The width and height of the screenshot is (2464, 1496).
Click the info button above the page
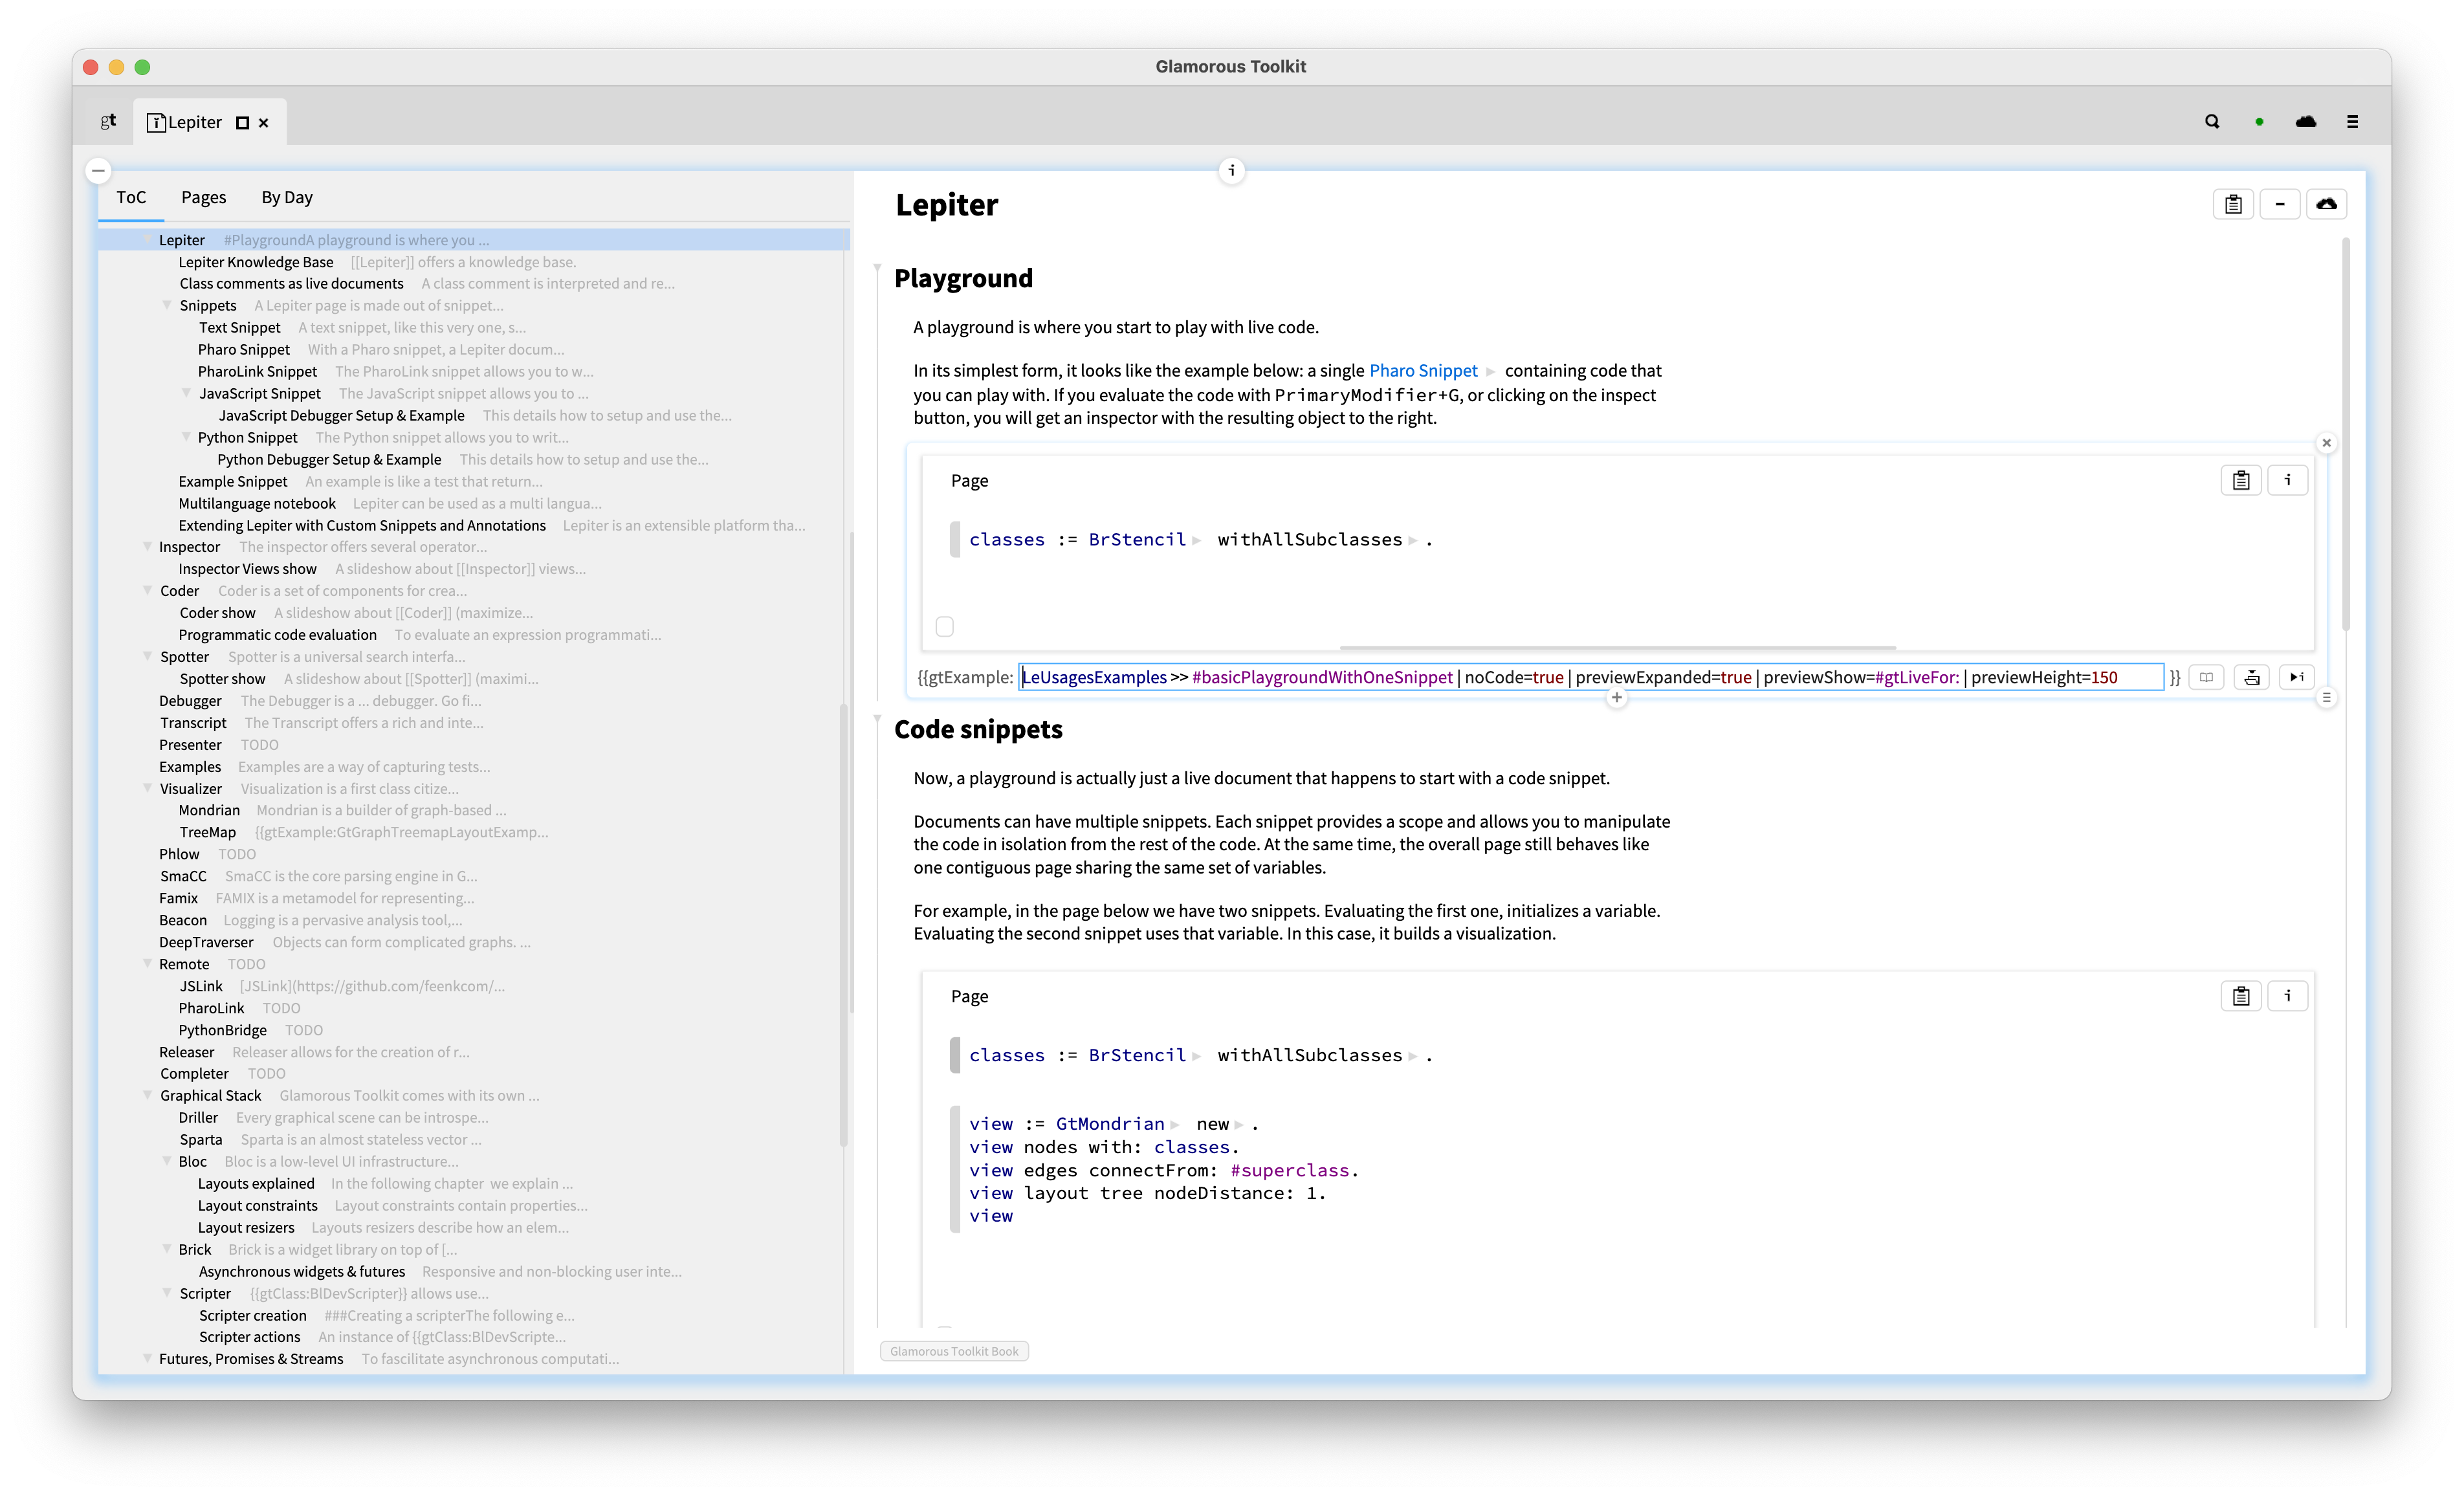point(1232,170)
